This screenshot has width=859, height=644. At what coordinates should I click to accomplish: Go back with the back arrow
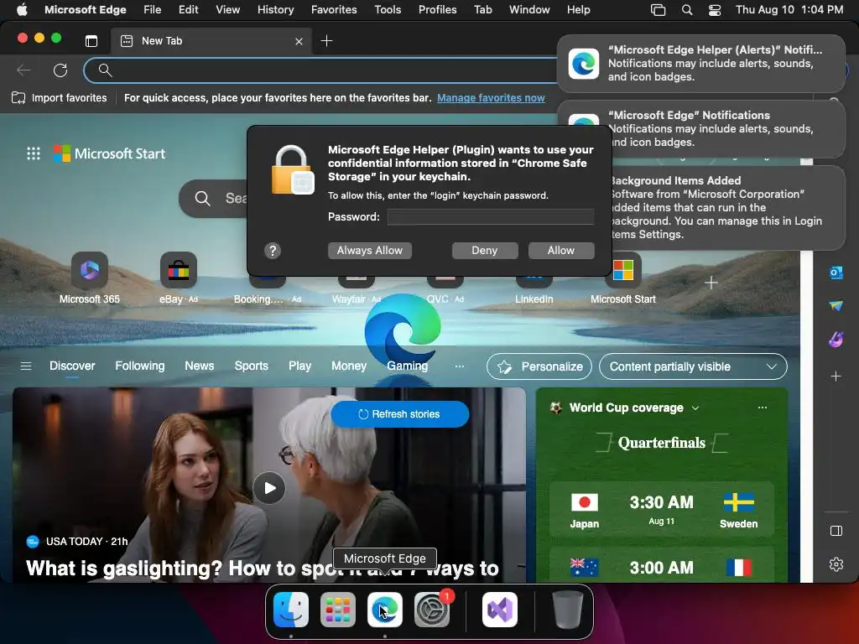pyautogui.click(x=23, y=70)
